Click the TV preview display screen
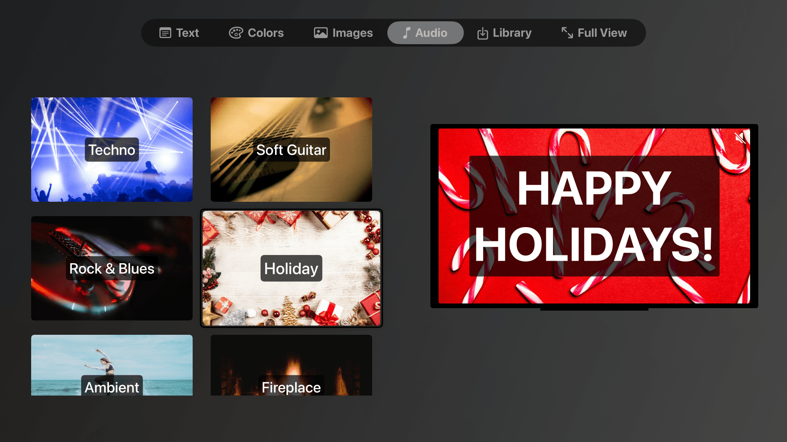This screenshot has width=787, height=442. click(595, 216)
